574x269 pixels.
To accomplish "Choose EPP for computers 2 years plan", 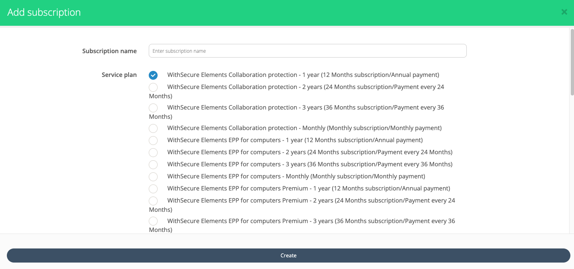I will tap(153, 153).
